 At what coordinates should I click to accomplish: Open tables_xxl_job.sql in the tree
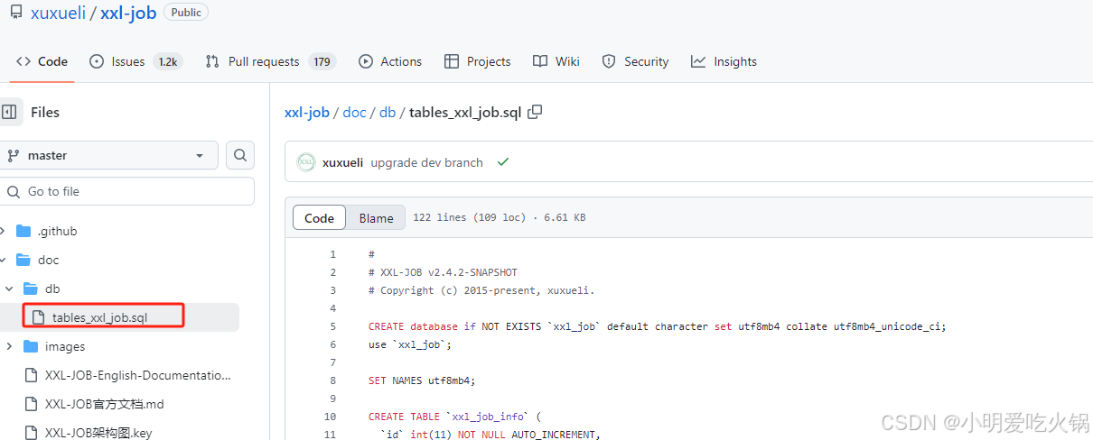pos(99,317)
